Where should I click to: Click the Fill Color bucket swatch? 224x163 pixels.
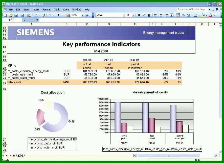click(x=203, y=15)
